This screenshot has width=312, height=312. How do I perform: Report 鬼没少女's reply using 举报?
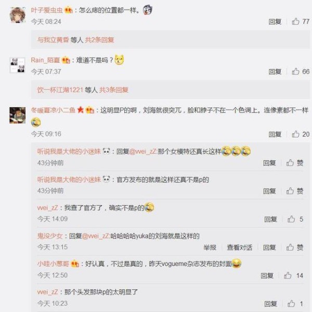click(210, 248)
